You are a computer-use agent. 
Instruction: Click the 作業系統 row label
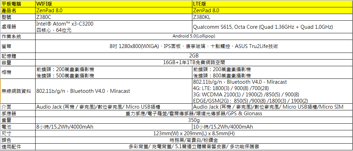coord(18,36)
